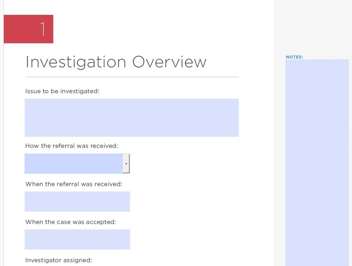
Task: Click the 'How the referral was received:' label
Action: [72, 146]
